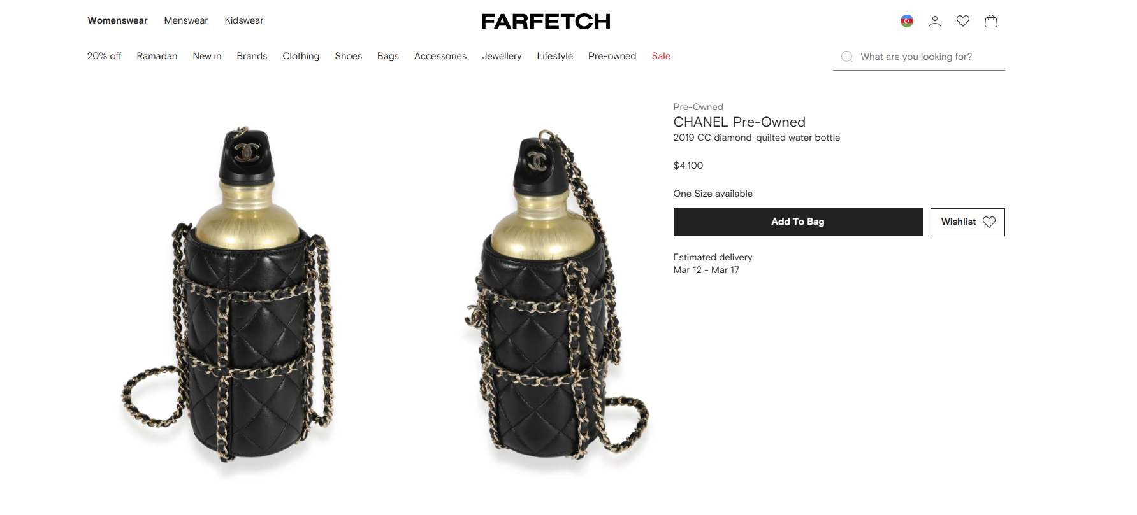Switch to Menswear tab
Viewport: 1137px width, 515px height.
[186, 20]
